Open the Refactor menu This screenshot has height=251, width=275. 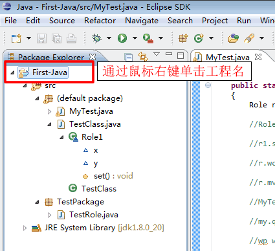100,21
